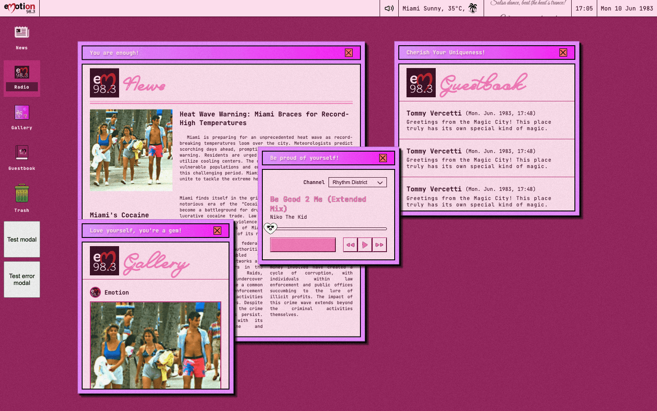Open the Radio desktop icon
This screenshot has height=411, width=657.
[21, 78]
